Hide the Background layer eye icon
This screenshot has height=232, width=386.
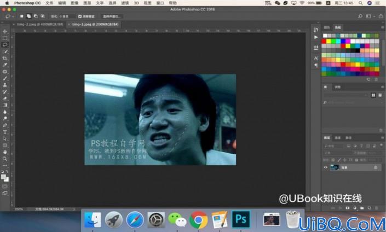tap(326, 167)
